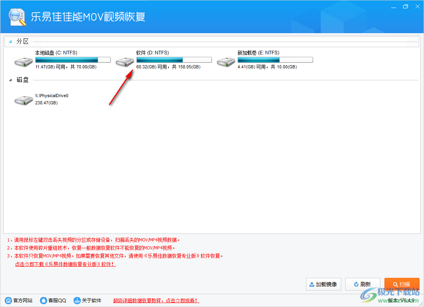Open the 点击立即下载《乐易佳数据恢复专业版》软件 link
The width and height of the screenshot is (424, 307).
pyautogui.click(x=66, y=264)
